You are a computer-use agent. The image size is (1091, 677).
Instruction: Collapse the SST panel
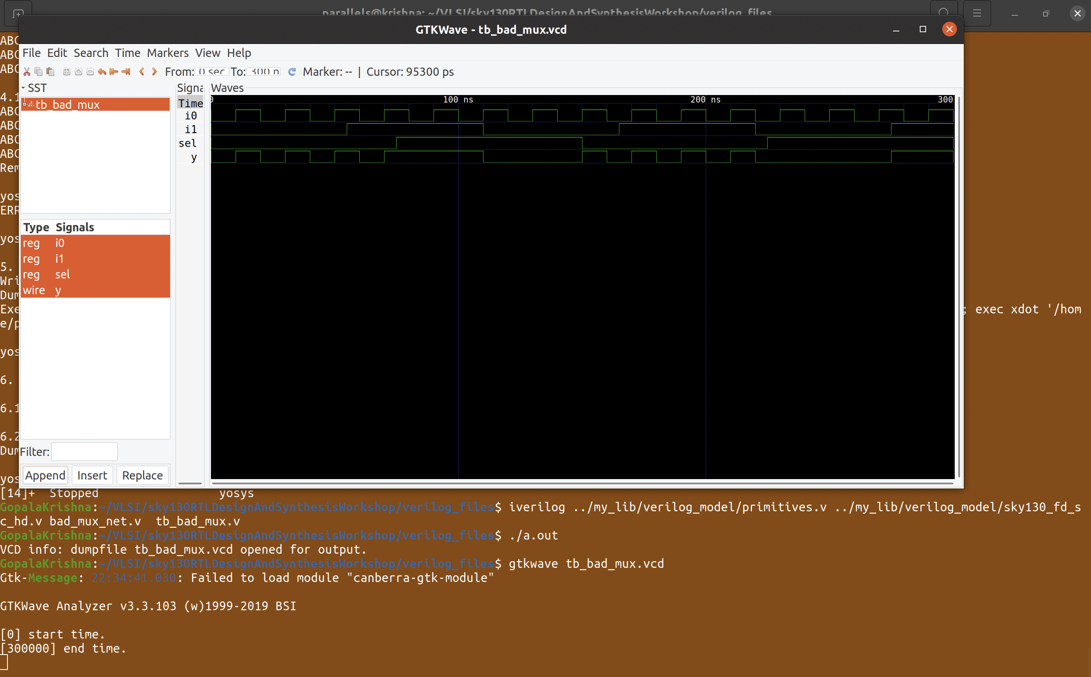[x=22, y=87]
